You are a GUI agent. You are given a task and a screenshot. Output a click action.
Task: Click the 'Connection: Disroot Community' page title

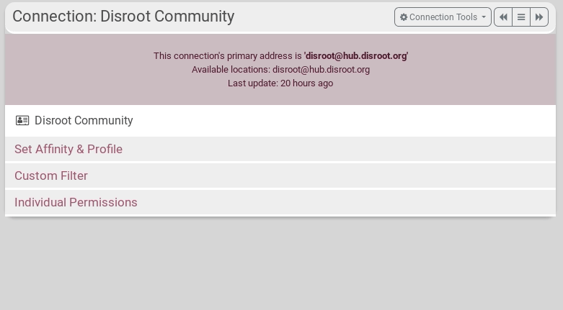click(123, 17)
